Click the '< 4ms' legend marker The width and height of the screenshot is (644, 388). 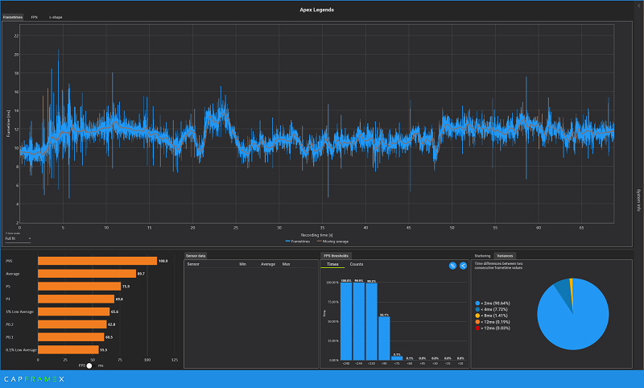coord(477,309)
